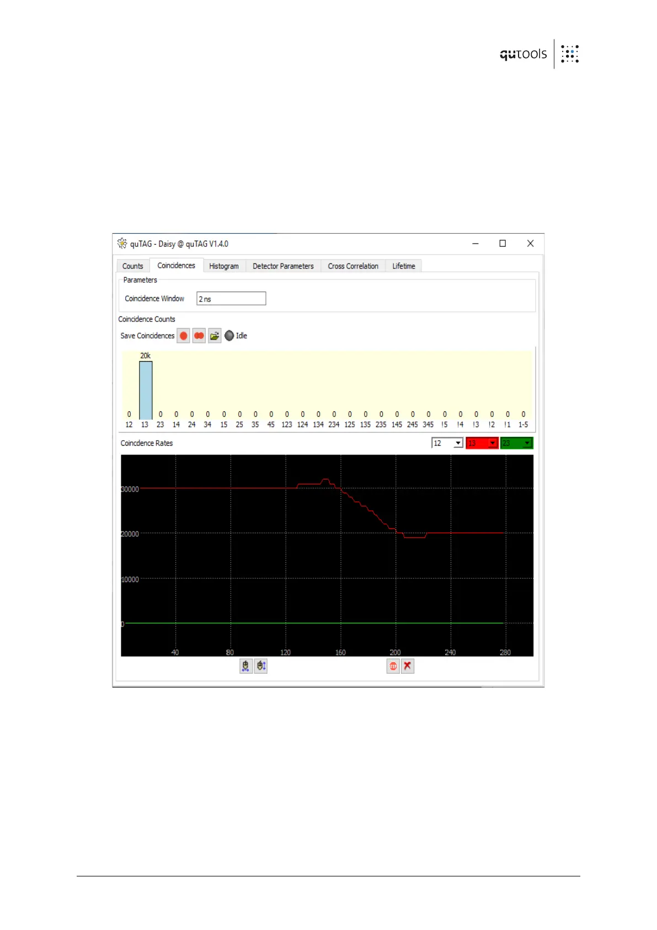
Task: Click the 45 coincidence label
Action: tap(271, 425)
